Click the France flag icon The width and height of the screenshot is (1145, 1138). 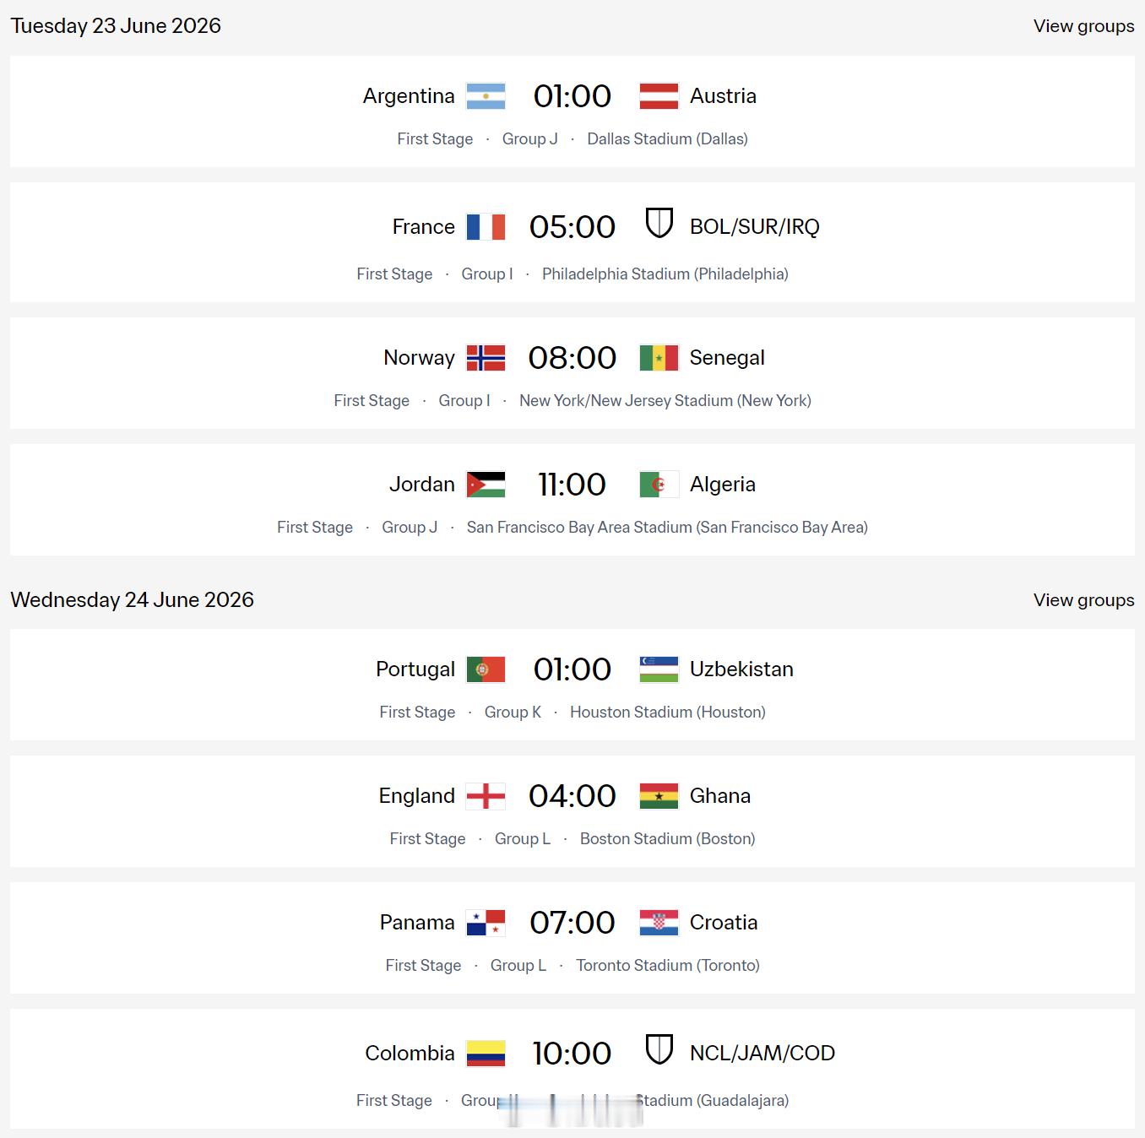pyautogui.click(x=486, y=227)
